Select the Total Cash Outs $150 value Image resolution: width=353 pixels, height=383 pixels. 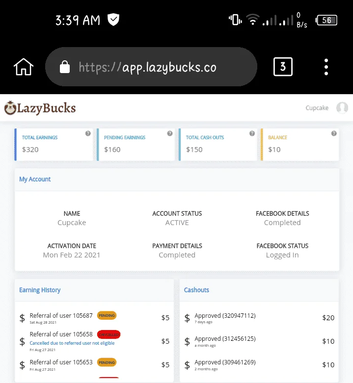pyautogui.click(x=194, y=150)
